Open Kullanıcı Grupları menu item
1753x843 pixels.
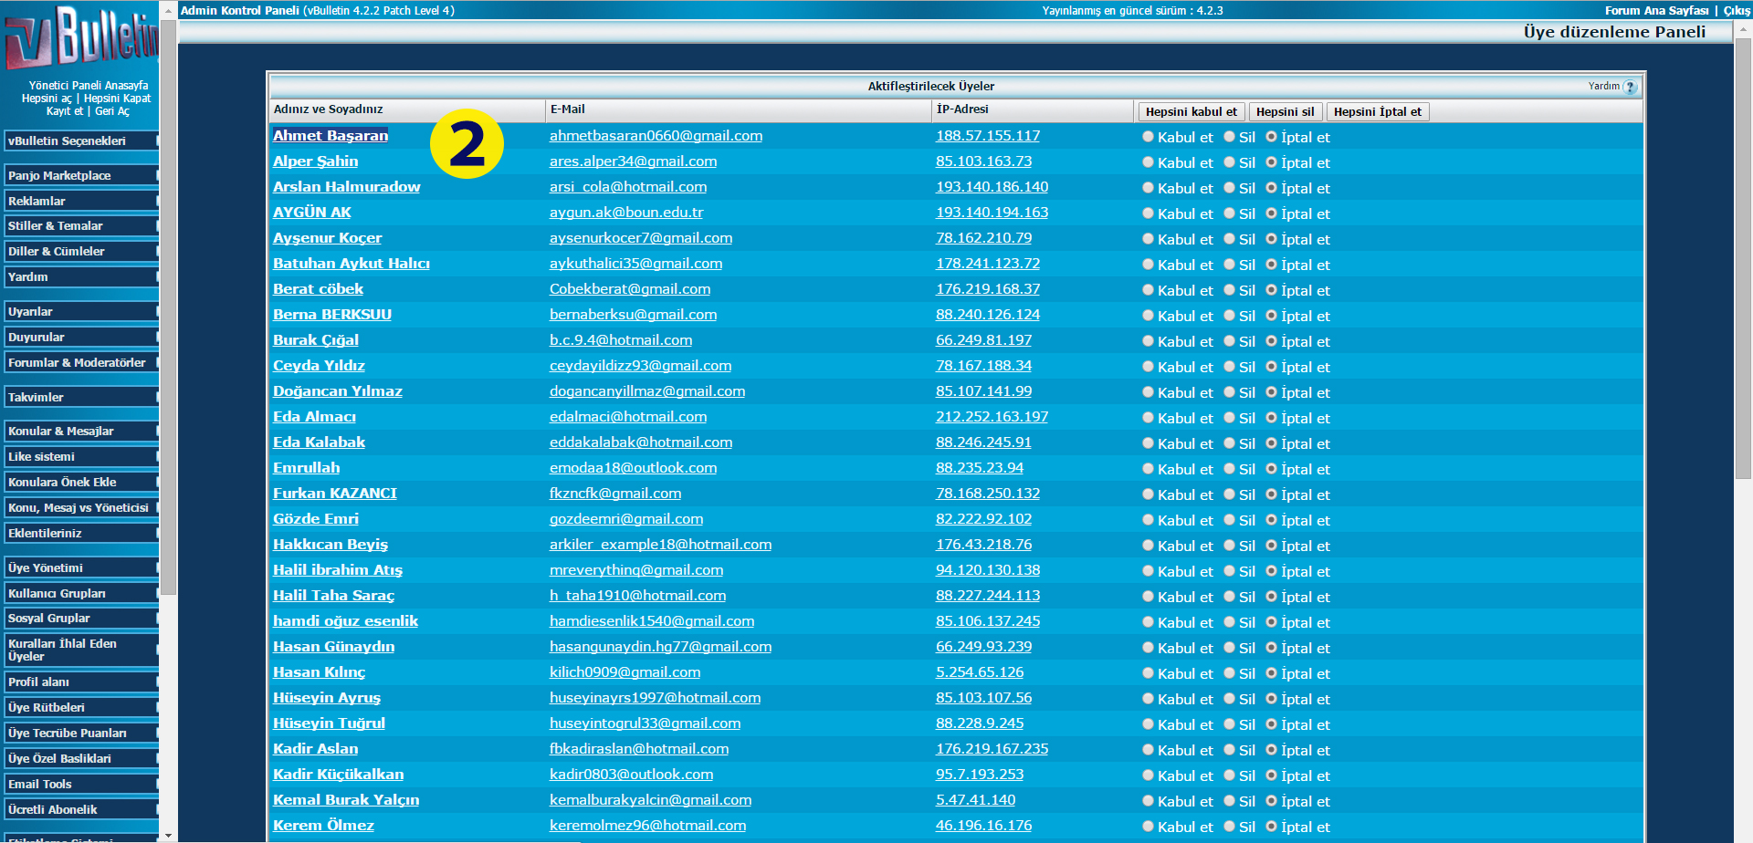tap(80, 593)
